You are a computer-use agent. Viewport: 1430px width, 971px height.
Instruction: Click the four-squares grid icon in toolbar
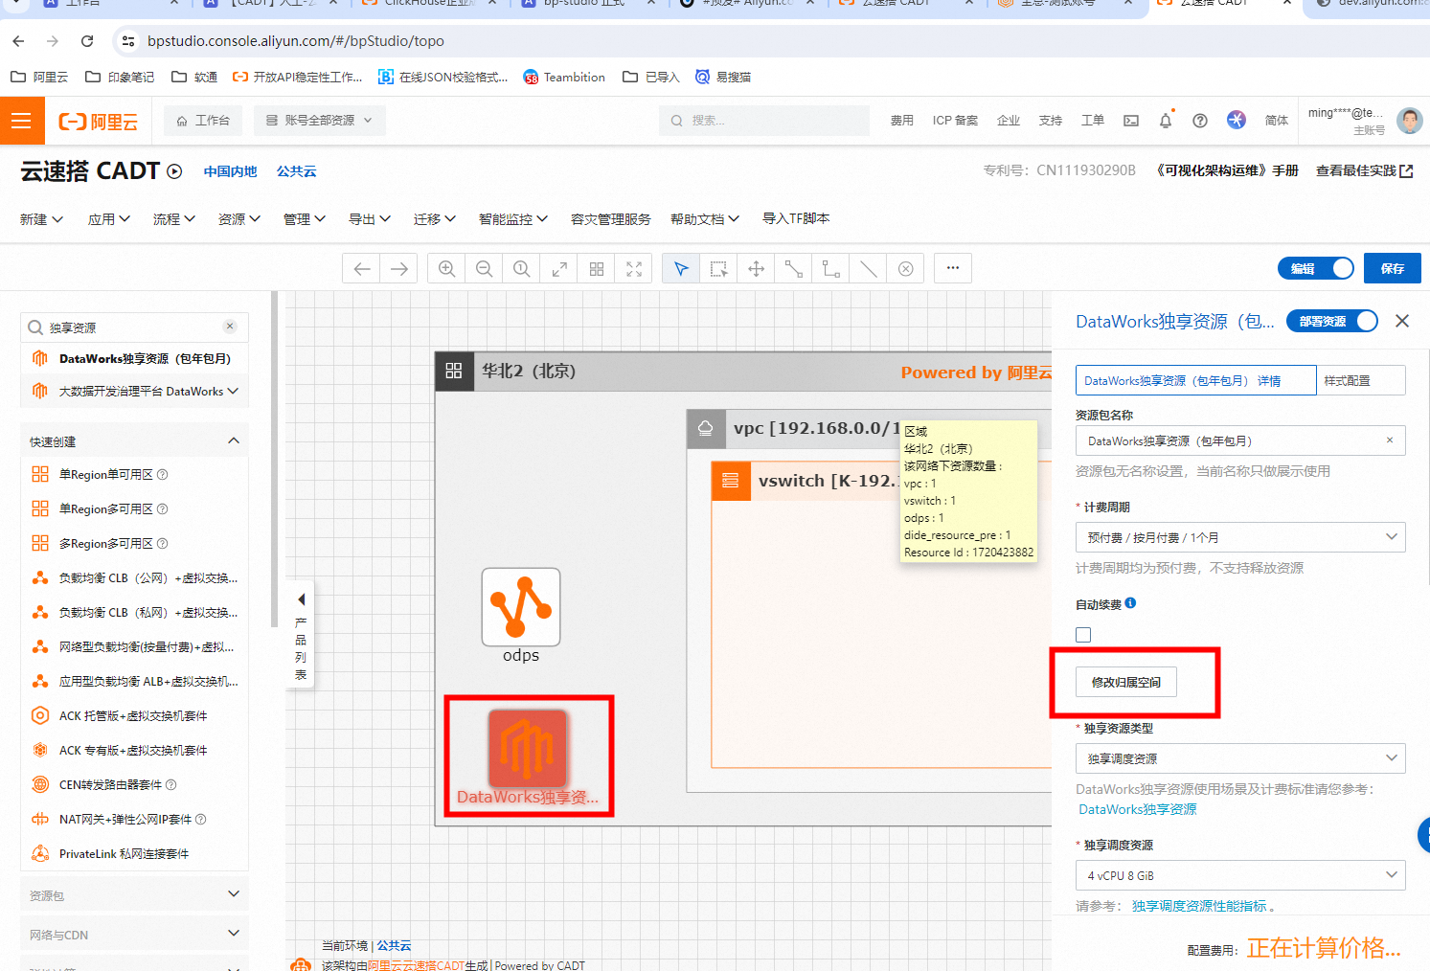[597, 269]
